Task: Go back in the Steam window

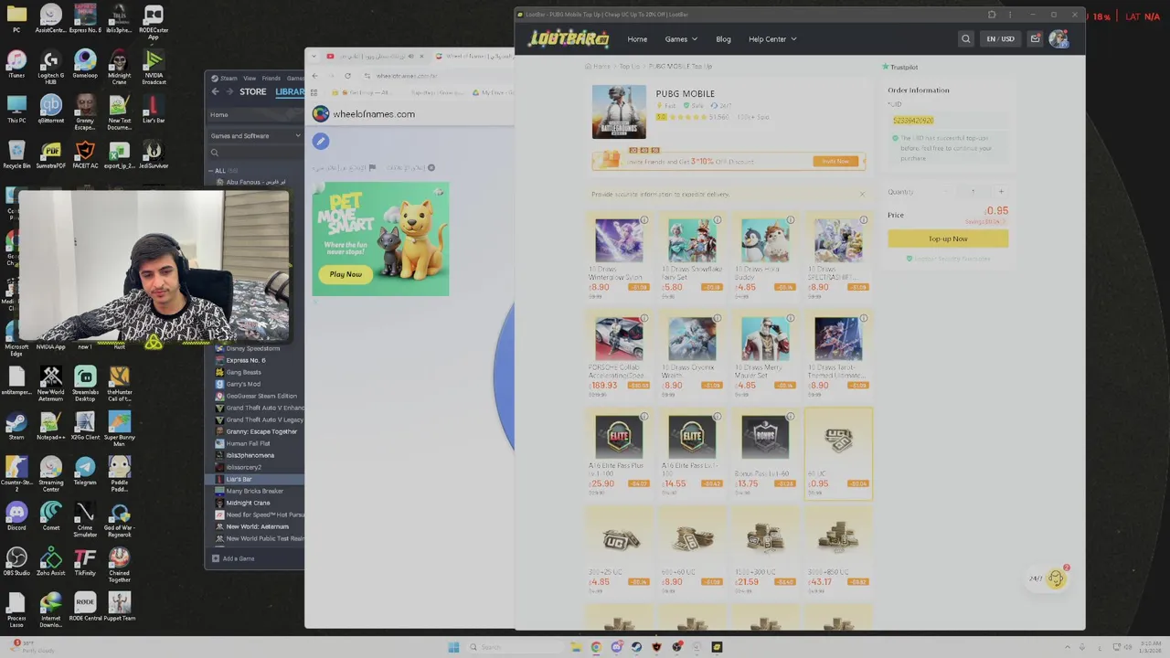Action: click(216, 91)
